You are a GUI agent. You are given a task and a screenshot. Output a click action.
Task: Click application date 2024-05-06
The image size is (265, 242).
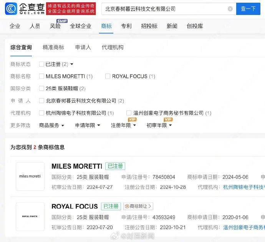point(235,177)
